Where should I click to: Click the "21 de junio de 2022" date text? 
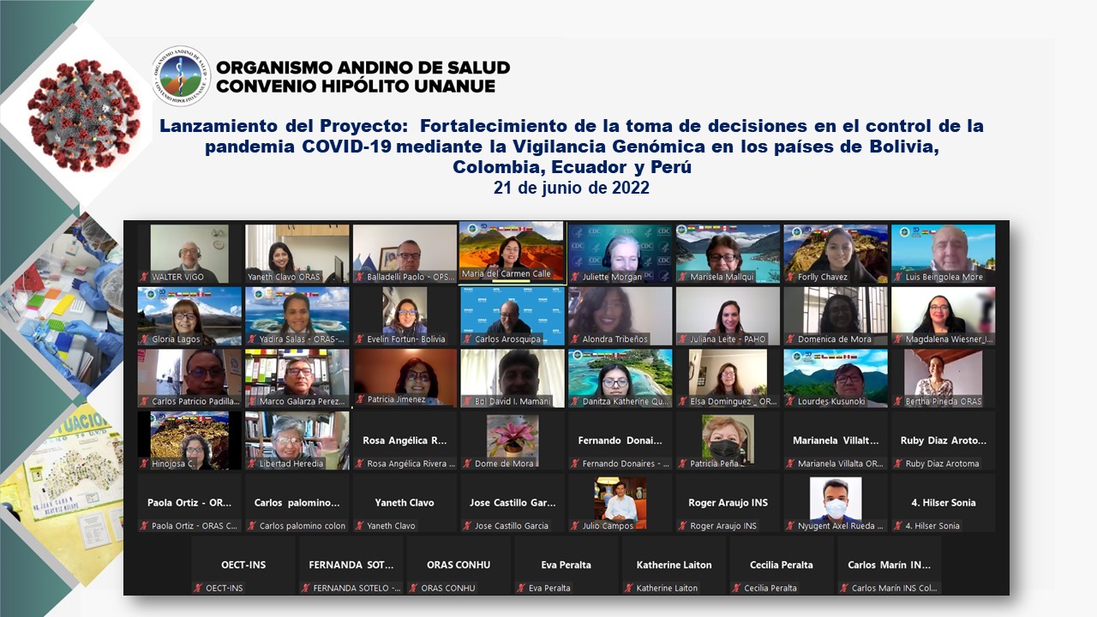(x=571, y=189)
